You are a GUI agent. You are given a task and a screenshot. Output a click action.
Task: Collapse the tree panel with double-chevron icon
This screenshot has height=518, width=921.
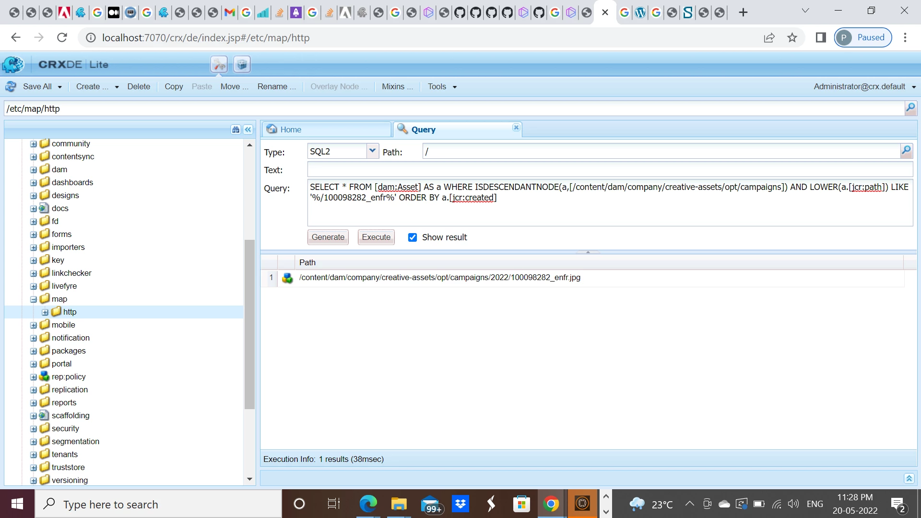pos(248,129)
